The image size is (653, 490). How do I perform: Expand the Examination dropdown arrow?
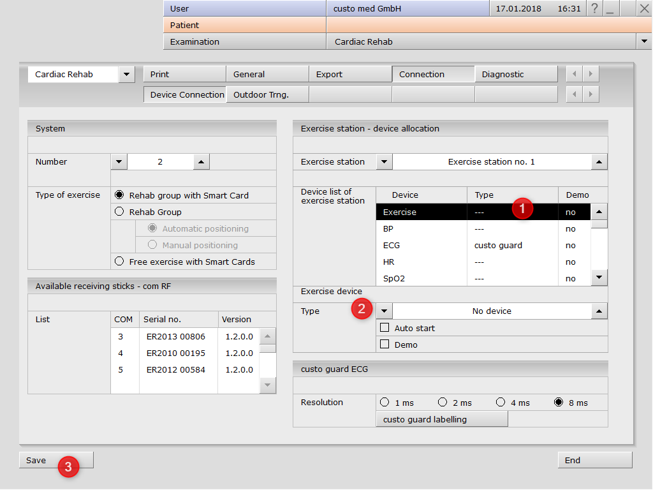pos(644,41)
